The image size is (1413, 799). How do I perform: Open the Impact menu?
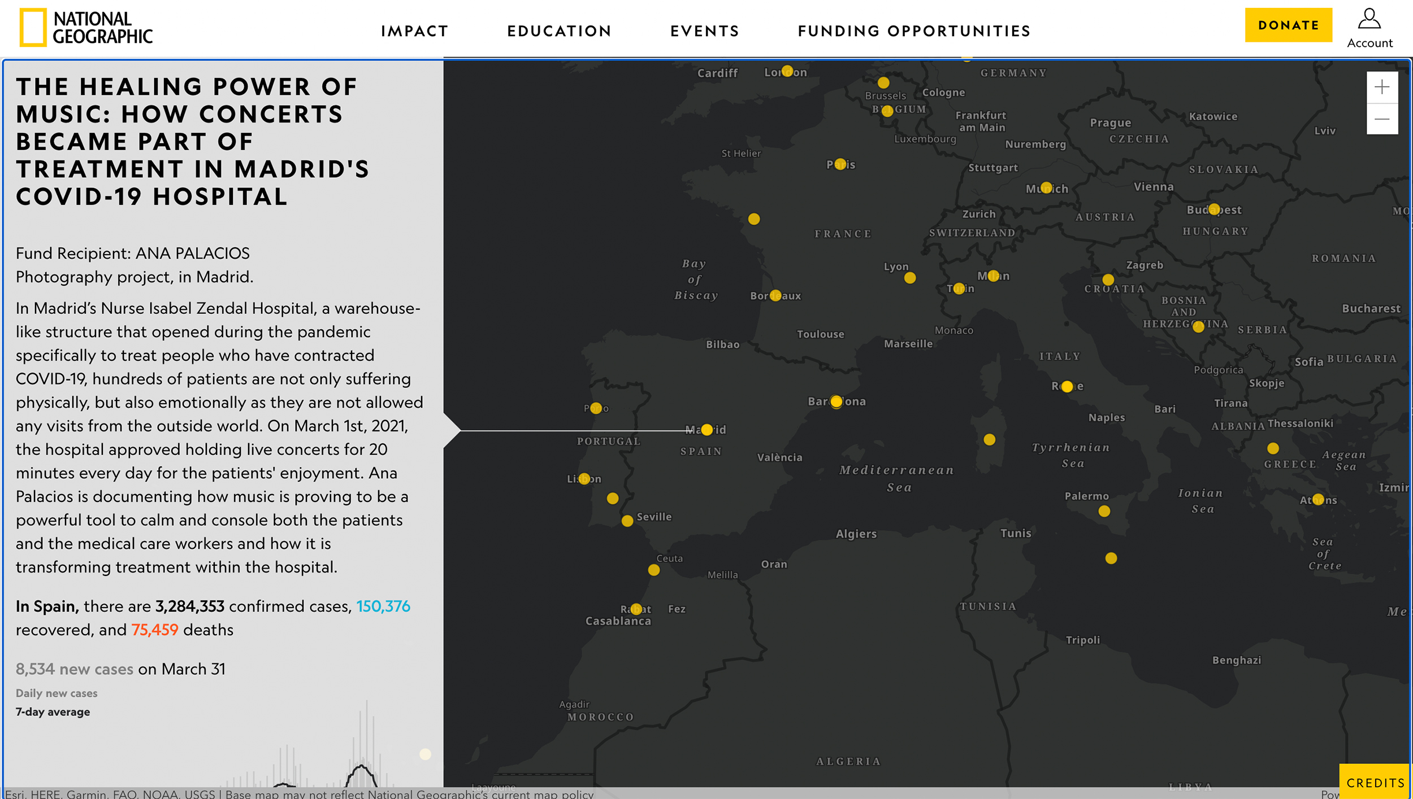point(414,31)
